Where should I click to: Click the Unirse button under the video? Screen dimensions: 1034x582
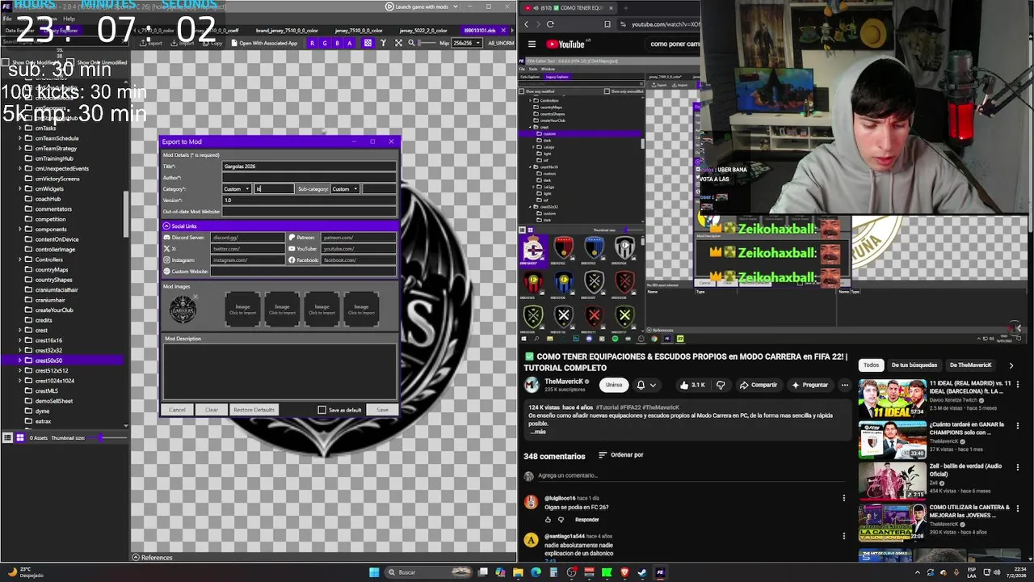614,385
